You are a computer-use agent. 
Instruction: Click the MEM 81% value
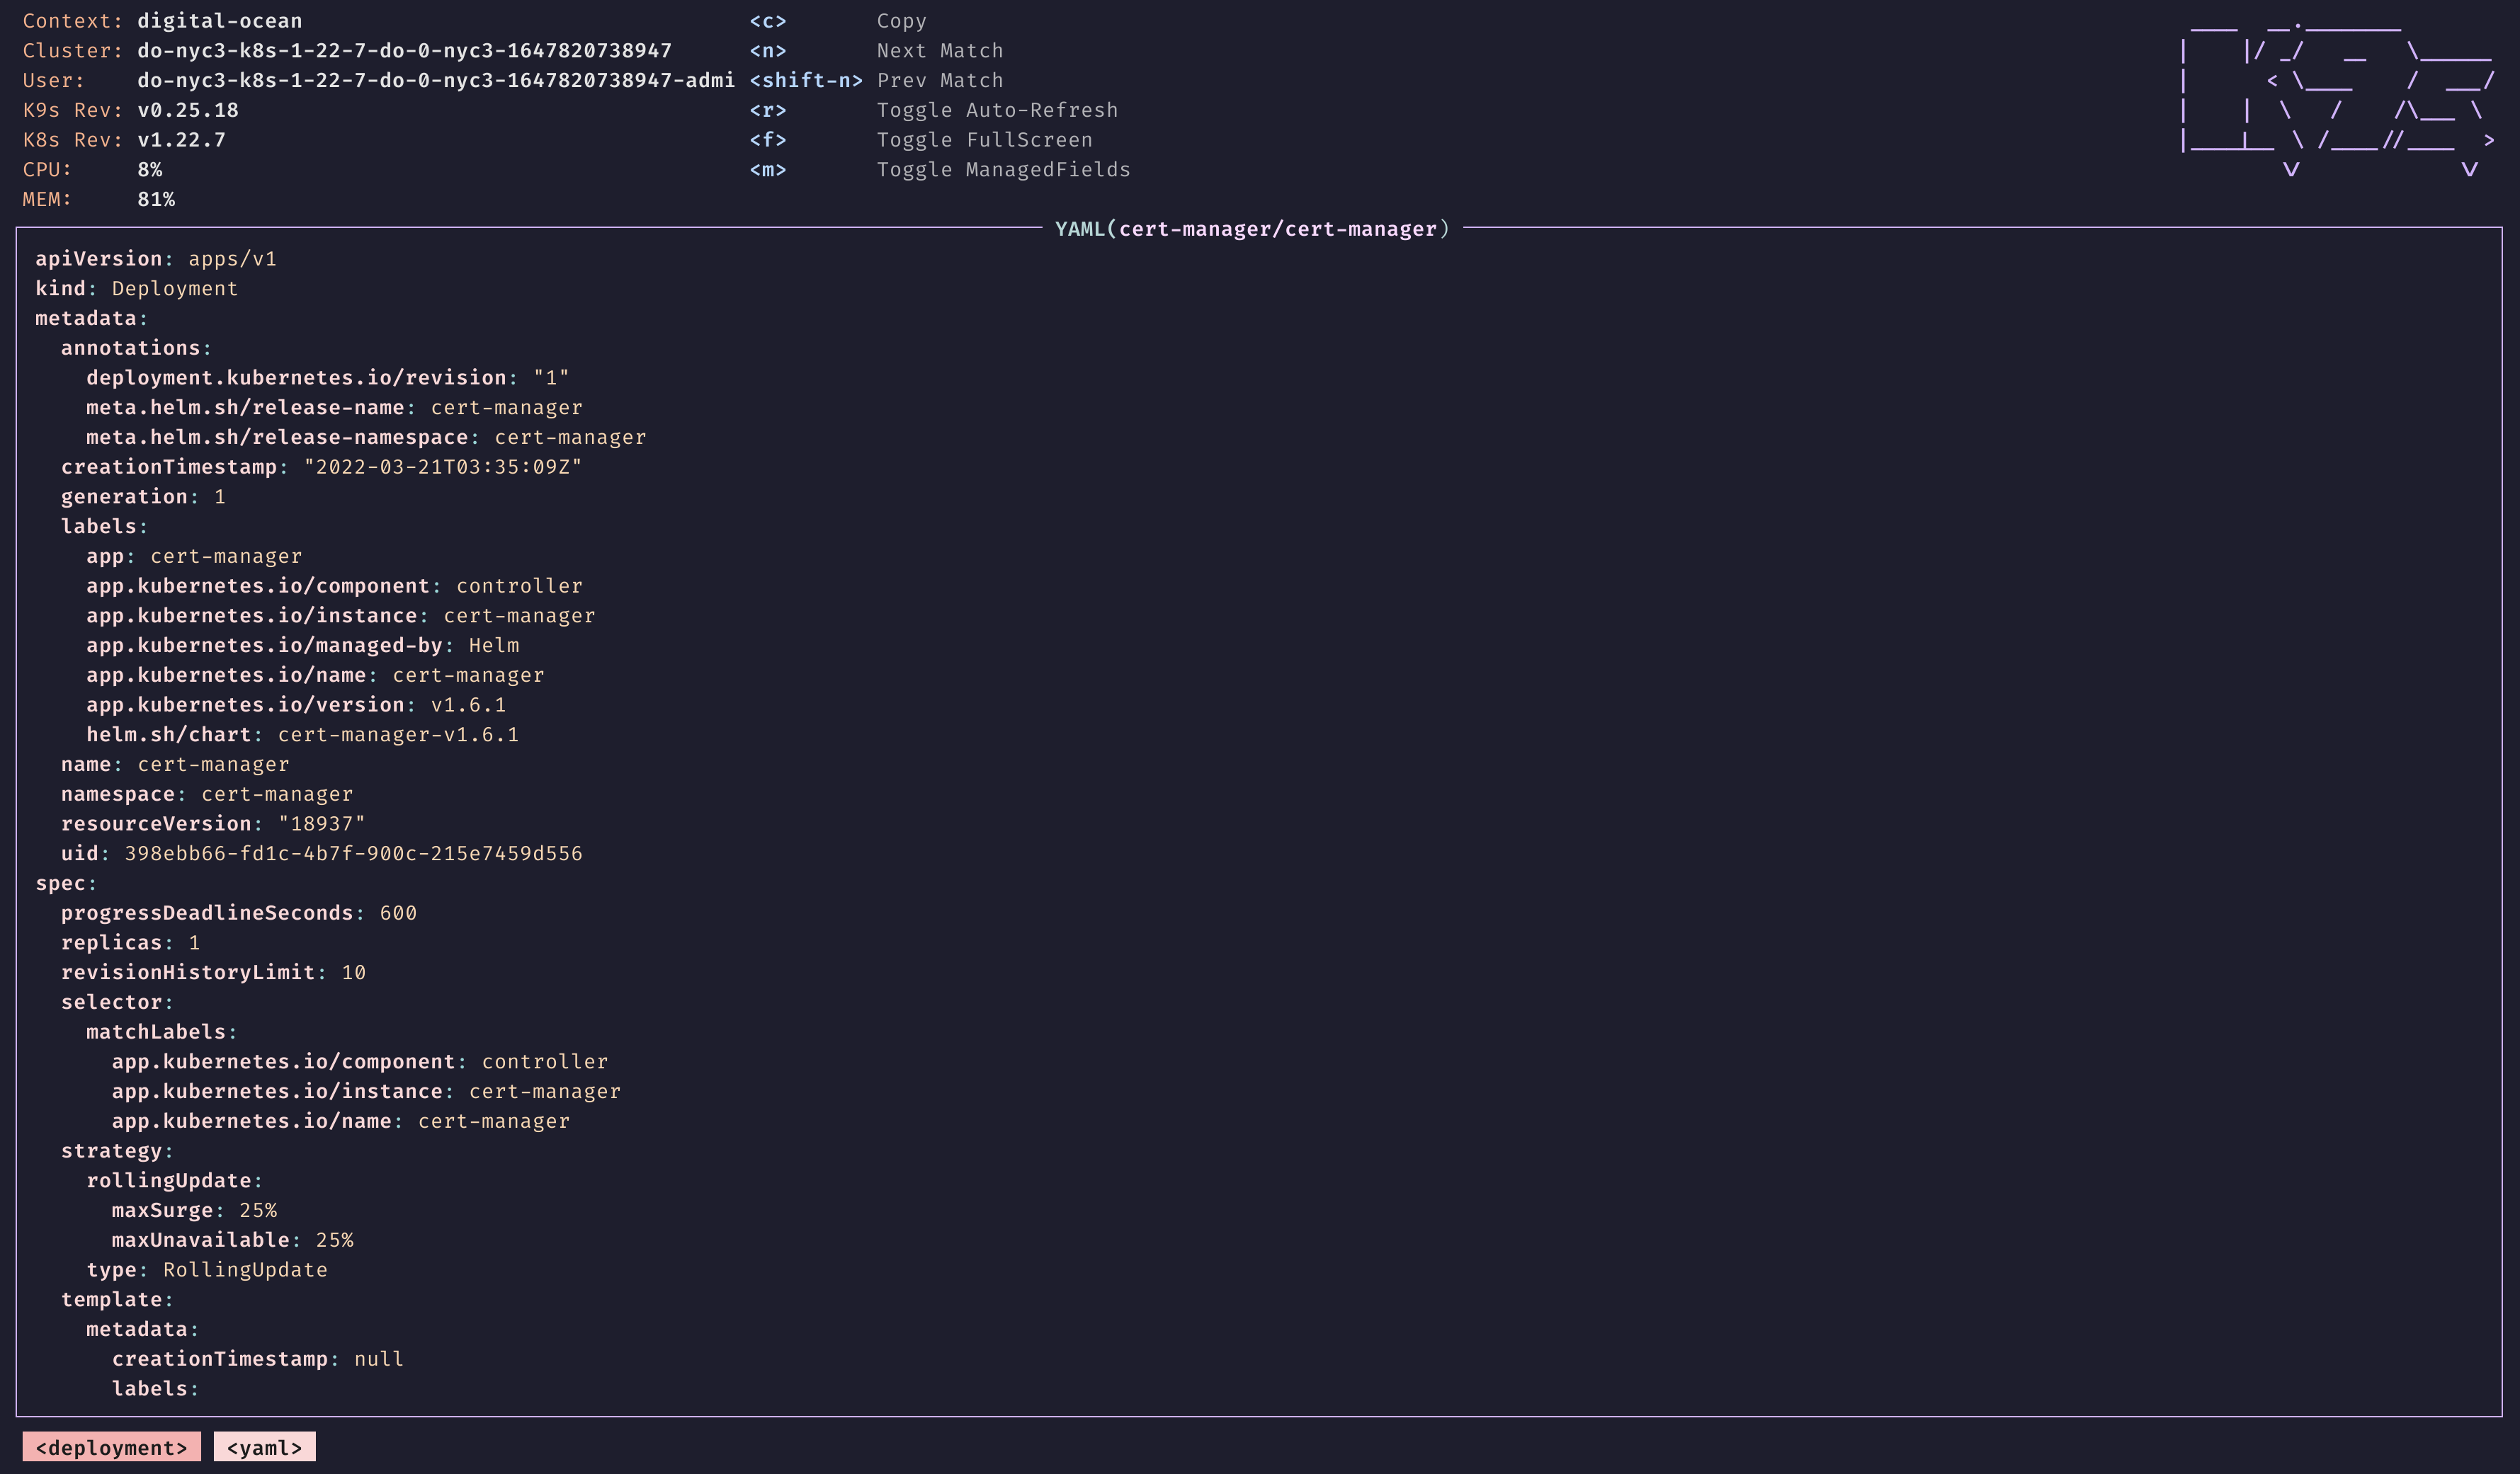[x=156, y=199]
